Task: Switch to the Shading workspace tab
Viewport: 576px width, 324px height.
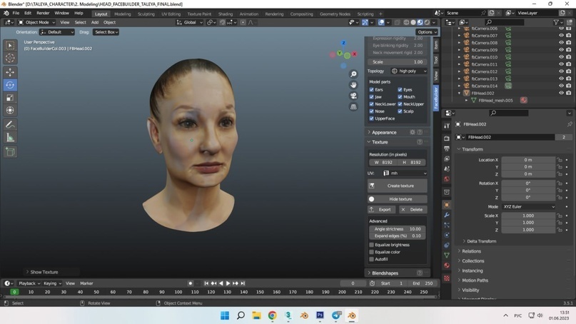Action: tap(226, 14)
